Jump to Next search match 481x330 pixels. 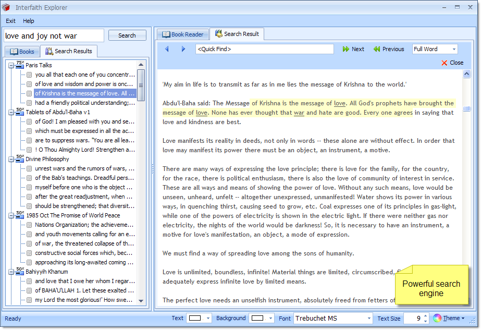pos(353,49)
